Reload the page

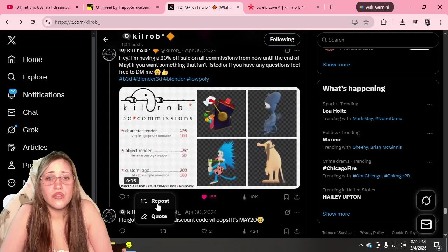tap(33, 22)
